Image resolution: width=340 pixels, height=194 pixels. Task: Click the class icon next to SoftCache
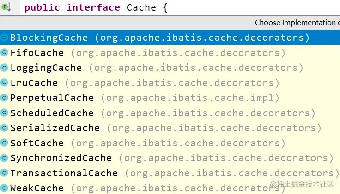[x=4, y=143]
